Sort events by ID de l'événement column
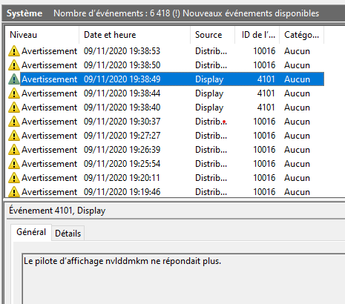This screenshot has width=345, height=304. (257, 35)
